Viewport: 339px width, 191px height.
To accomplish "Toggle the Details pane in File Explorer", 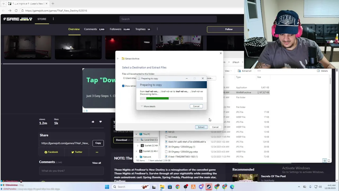I will tap(322, 71).
